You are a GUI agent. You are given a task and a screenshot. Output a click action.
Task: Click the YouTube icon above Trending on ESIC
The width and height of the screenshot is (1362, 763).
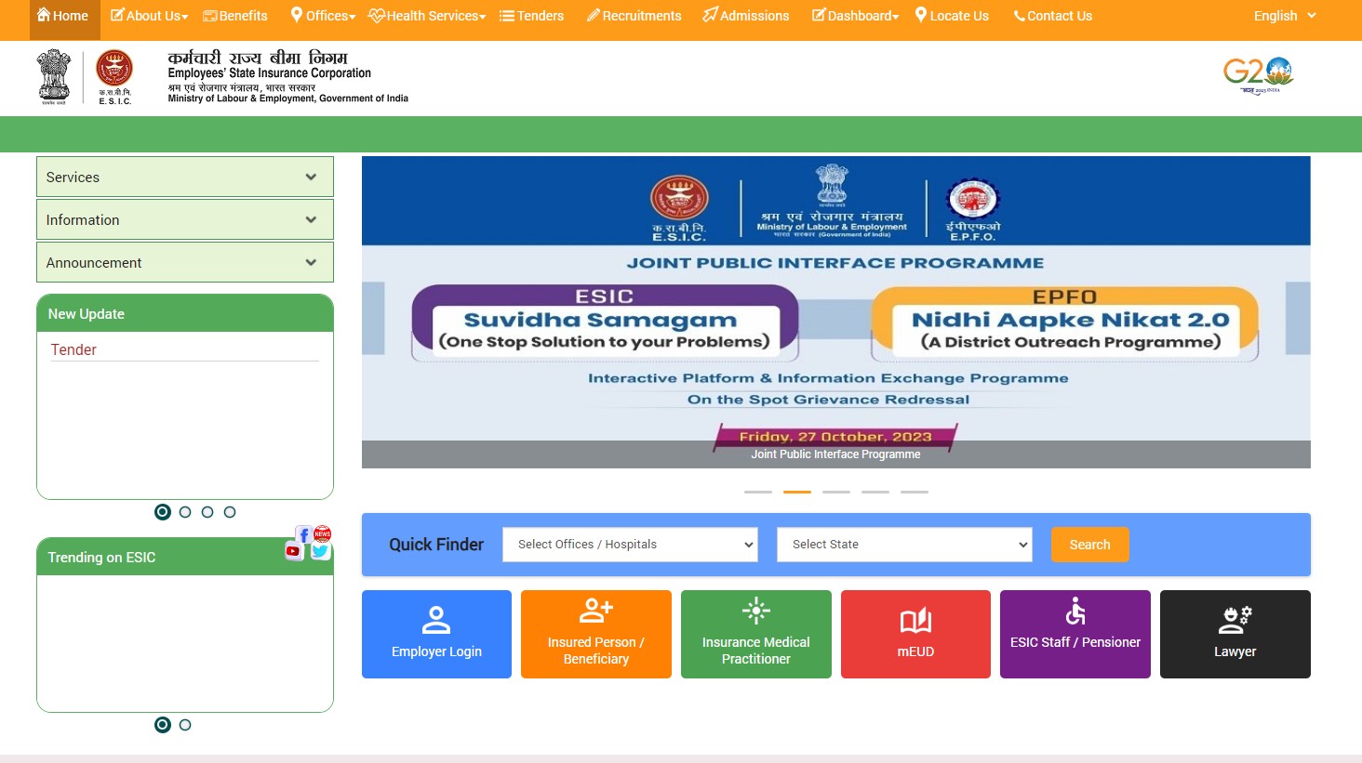pos(293,550)
